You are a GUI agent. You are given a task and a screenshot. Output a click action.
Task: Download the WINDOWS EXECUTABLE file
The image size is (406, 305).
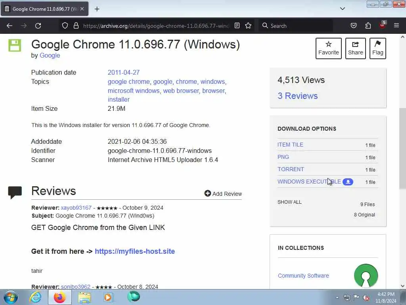point(309,181)
